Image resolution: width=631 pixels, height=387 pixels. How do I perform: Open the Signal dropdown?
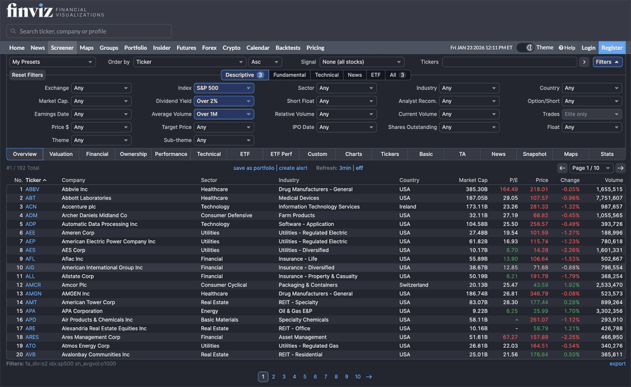pos(362,62)
